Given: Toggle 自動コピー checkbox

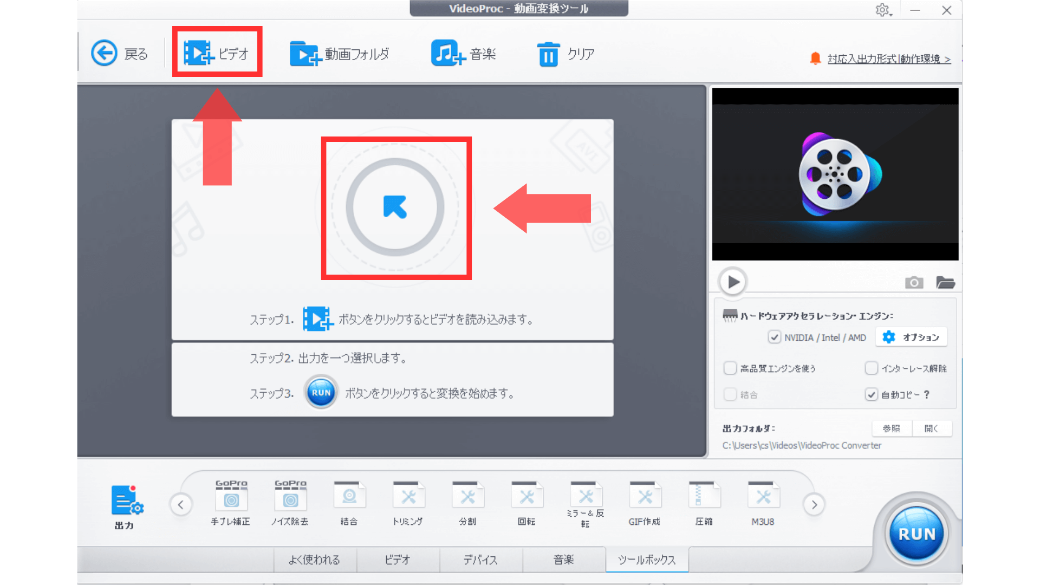Looking at the screenshot, I should [x=871, y=394].
